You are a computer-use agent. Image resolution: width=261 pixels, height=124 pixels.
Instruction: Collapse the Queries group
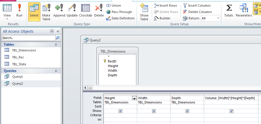(56, 71)
